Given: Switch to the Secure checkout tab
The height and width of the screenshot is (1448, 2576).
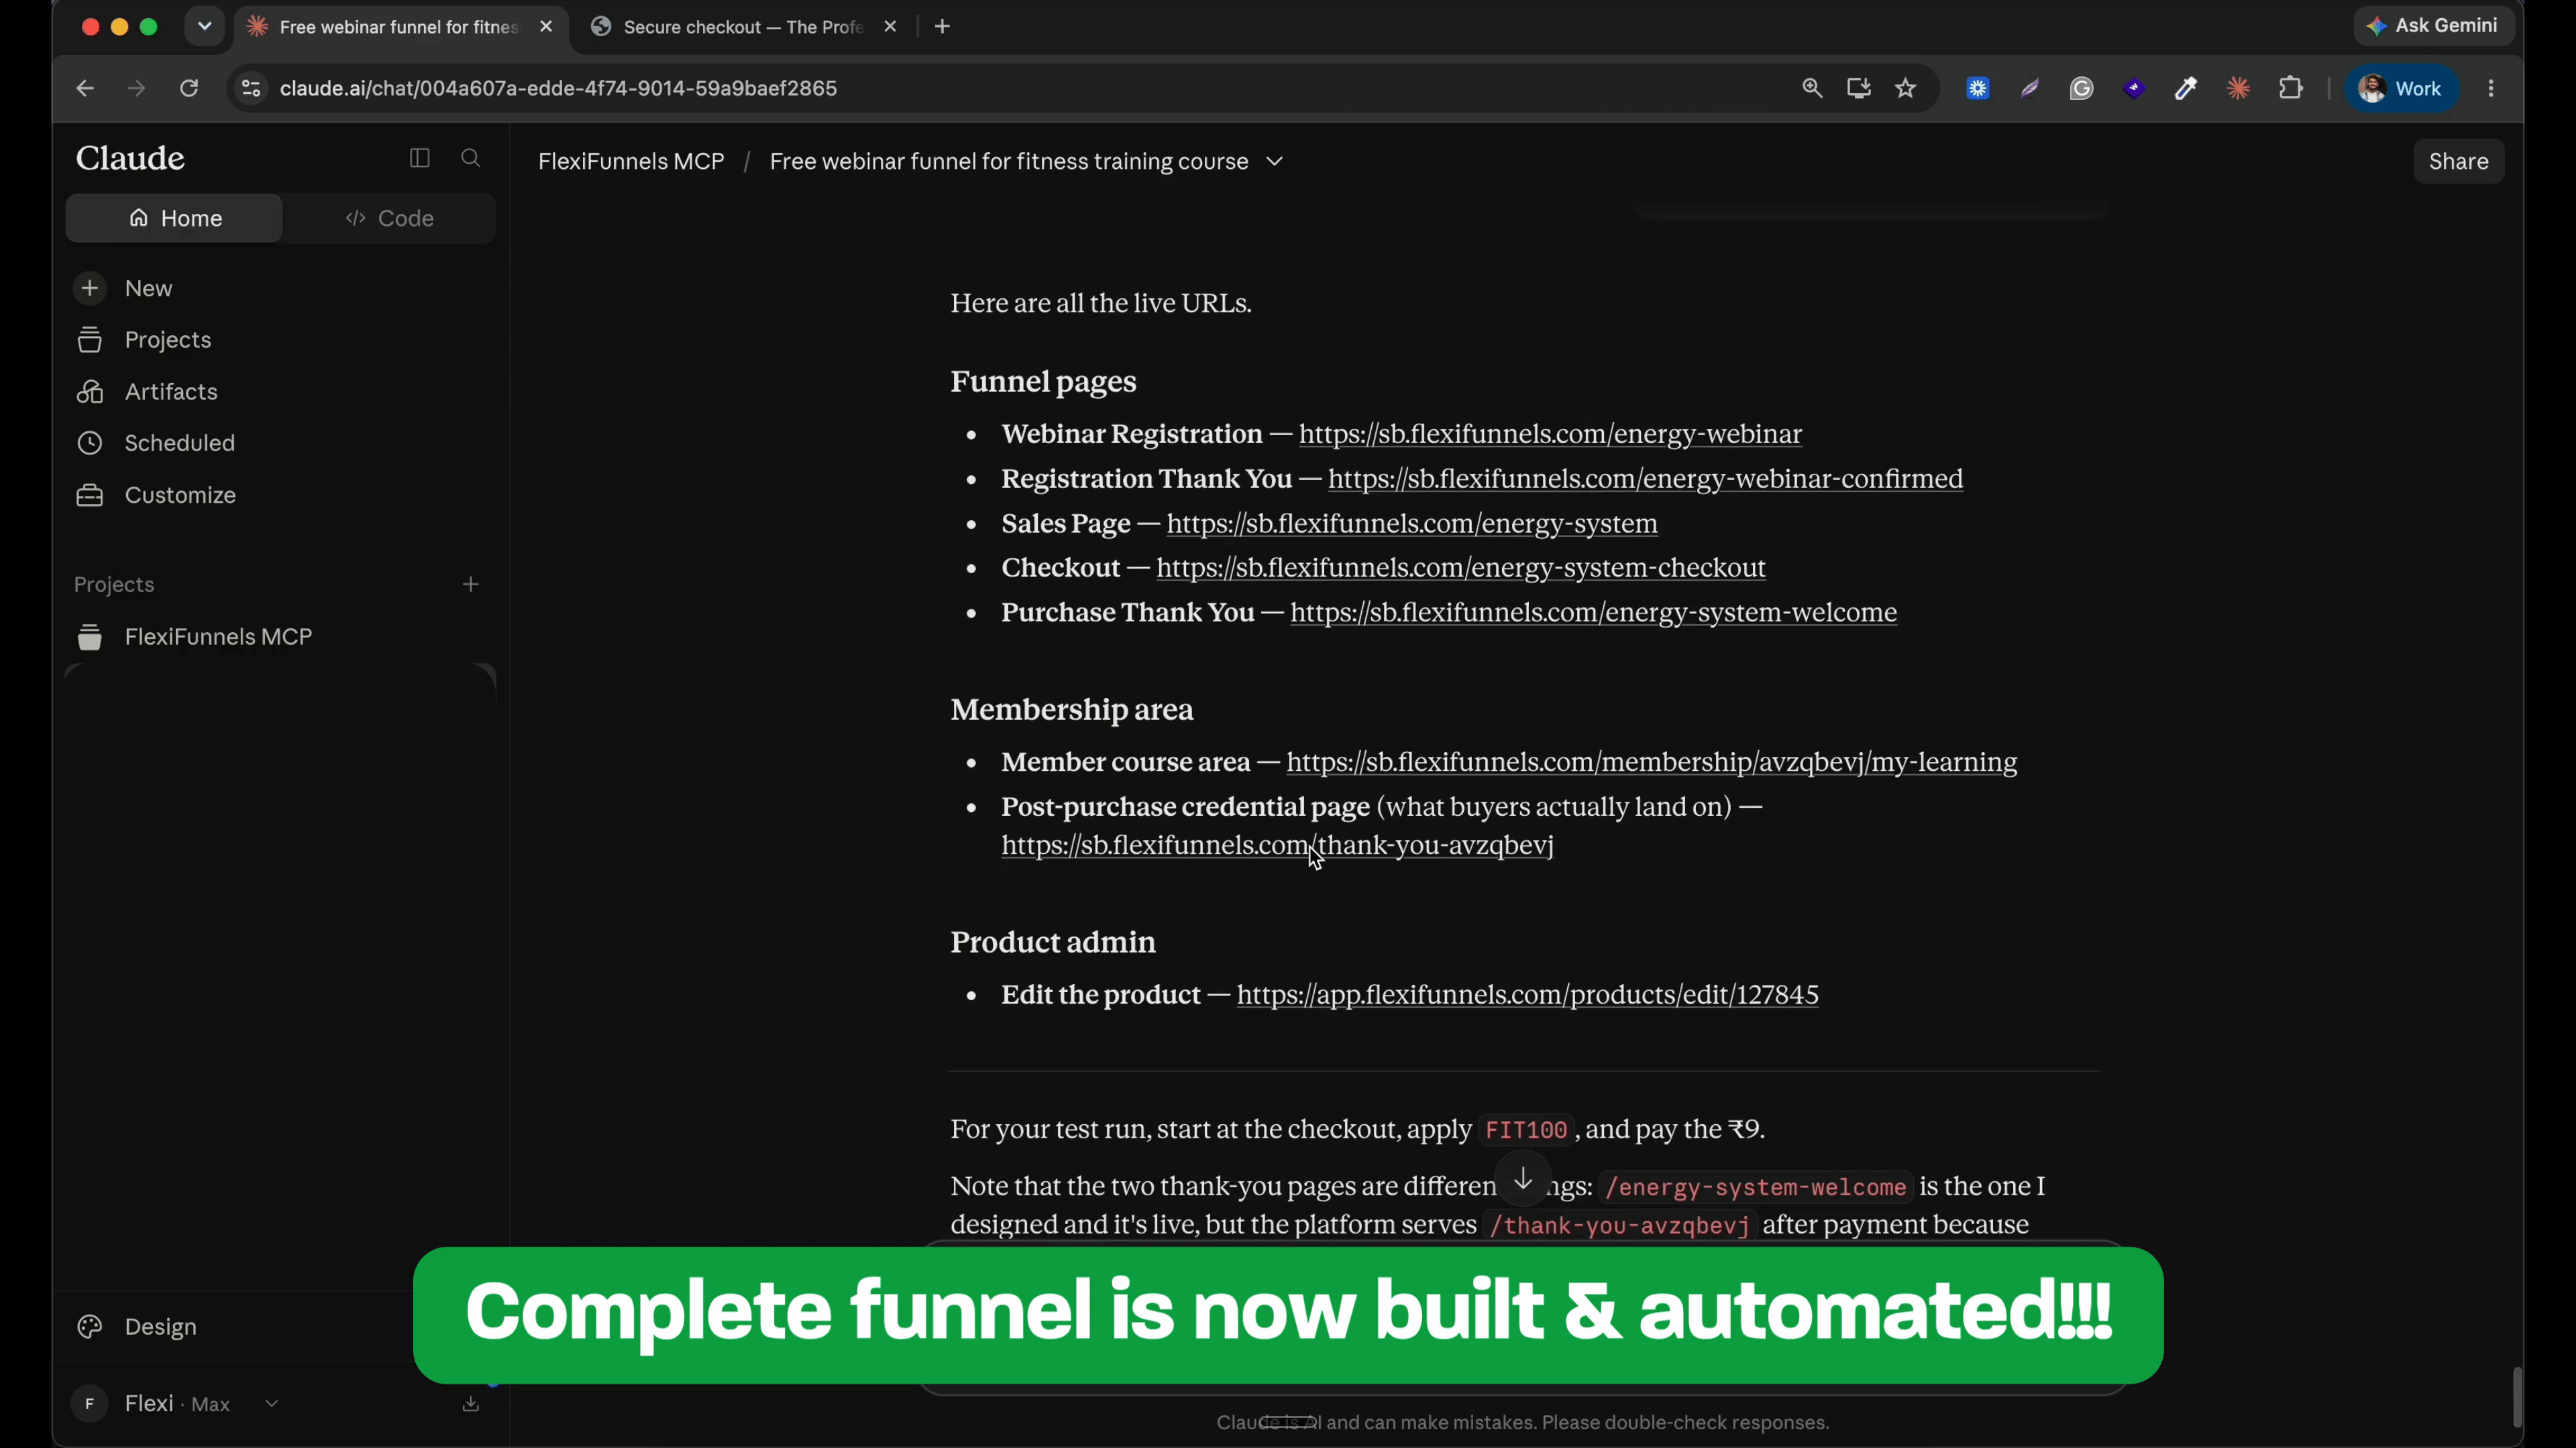Looking at the screenshot, I should tap(743, 27).
